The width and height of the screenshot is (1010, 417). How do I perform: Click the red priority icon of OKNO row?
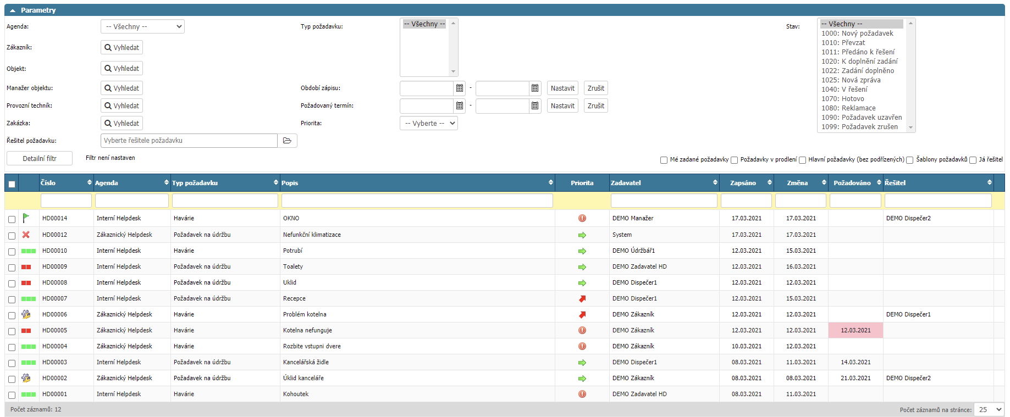(x=582, y=218)
